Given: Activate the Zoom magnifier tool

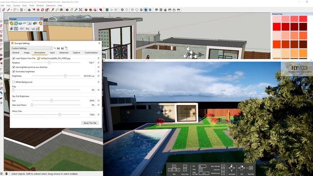Looking at the screenshot, I should tap(76, 10).
